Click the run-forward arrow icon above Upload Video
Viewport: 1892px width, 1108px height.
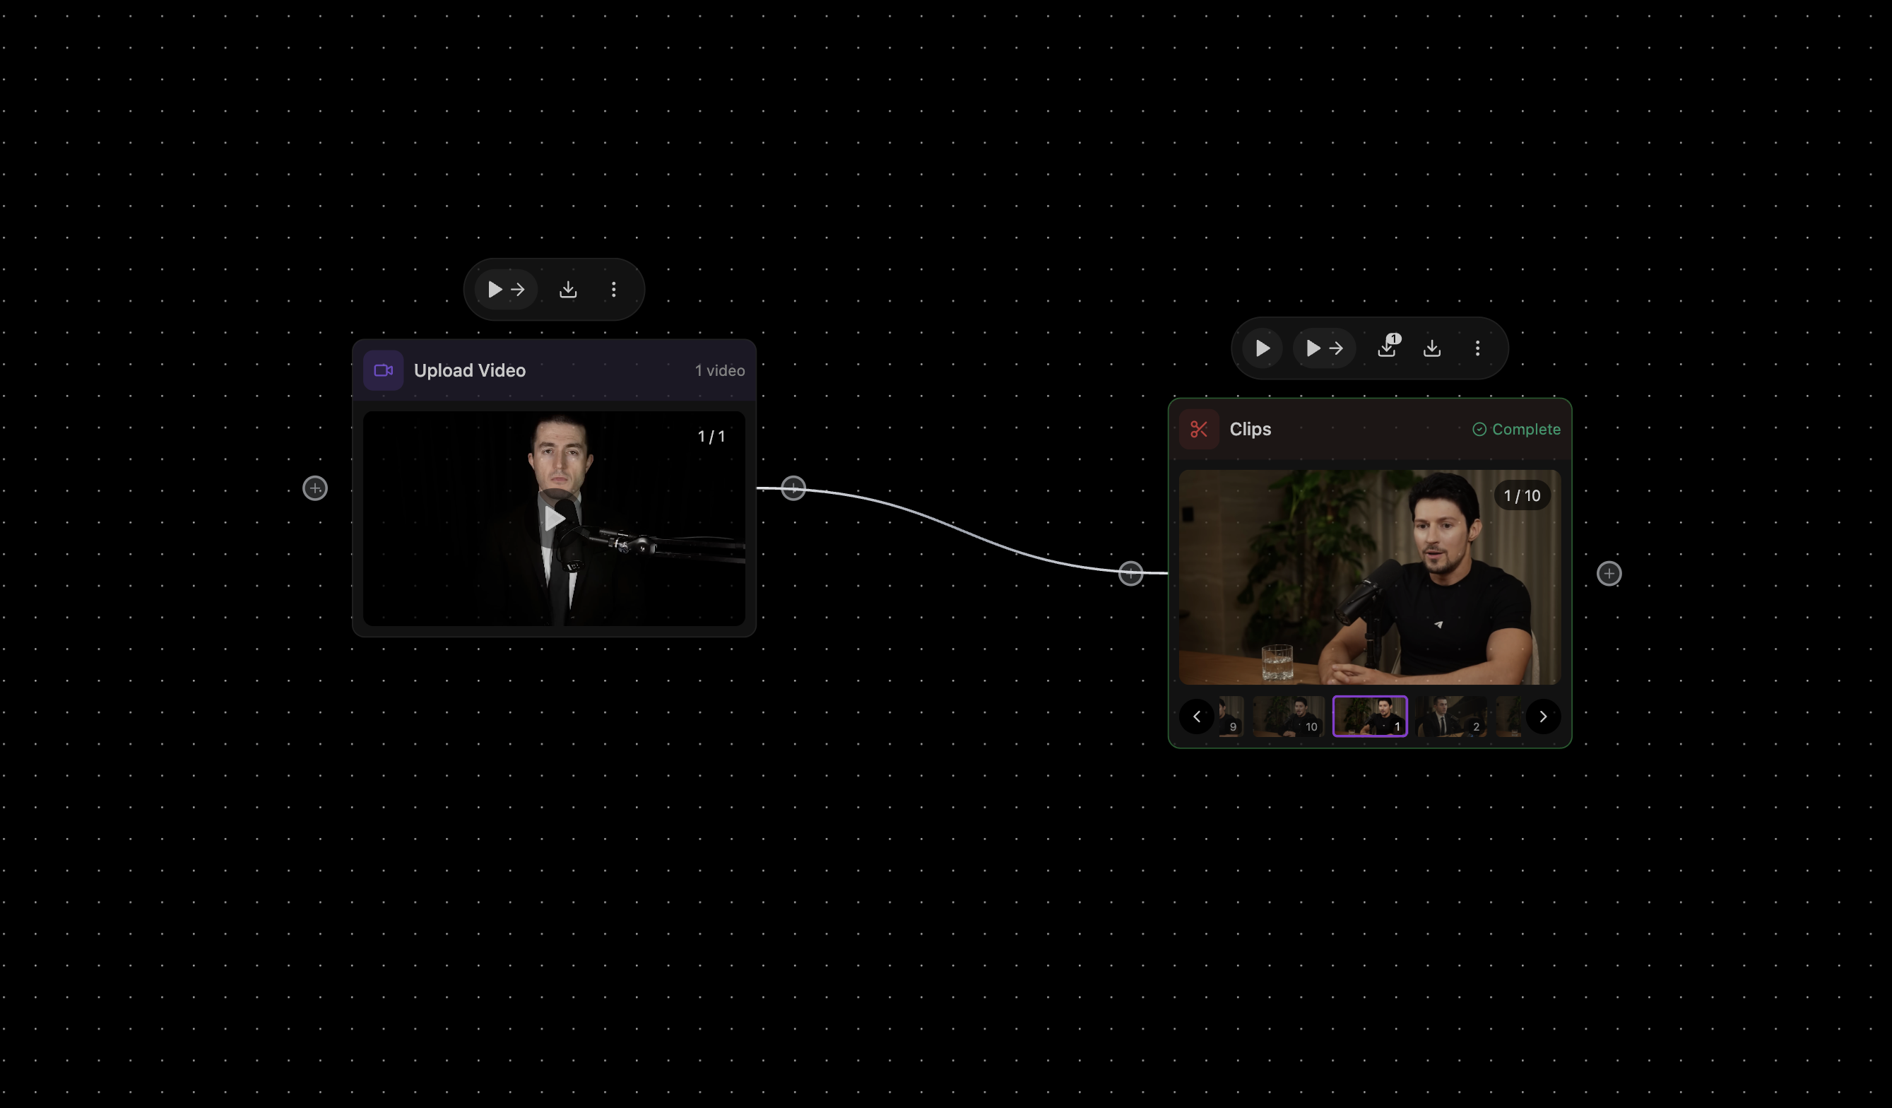504,289
